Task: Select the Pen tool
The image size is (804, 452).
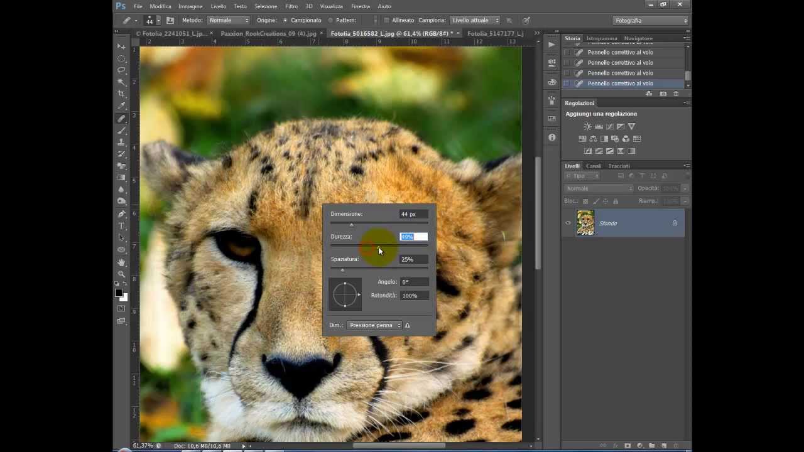Action: coord(121,214)
